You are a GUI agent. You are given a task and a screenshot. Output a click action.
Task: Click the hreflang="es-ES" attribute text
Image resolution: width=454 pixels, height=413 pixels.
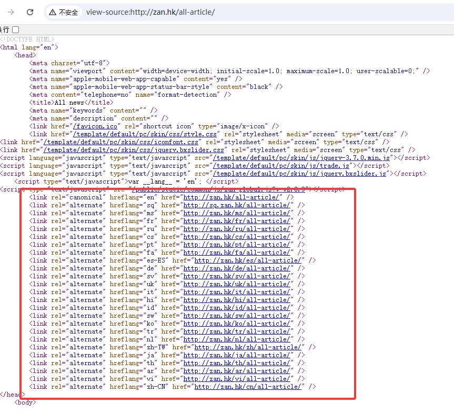[139, 260]
